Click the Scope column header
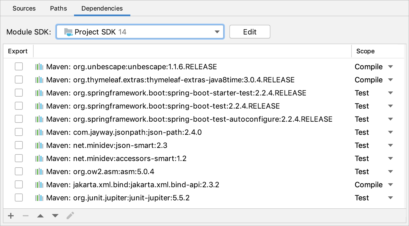The image size is (409, 226). pos(365,51)
